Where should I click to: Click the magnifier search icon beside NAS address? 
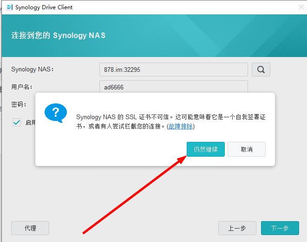(261, 70)
